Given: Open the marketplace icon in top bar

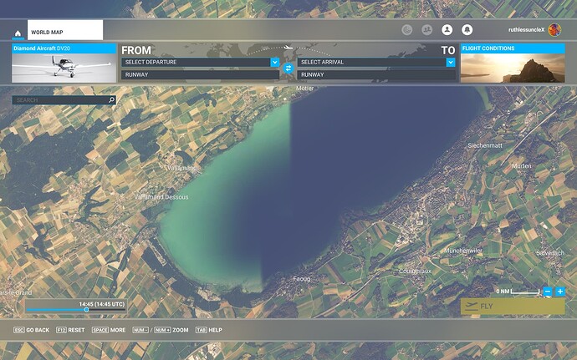Looking at the screenshot, I should click(x=407, y=30).
